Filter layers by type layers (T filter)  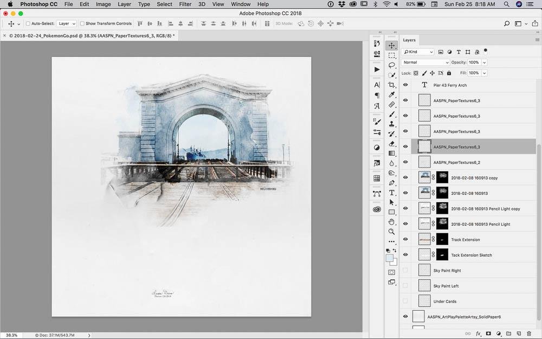[459, 52]
